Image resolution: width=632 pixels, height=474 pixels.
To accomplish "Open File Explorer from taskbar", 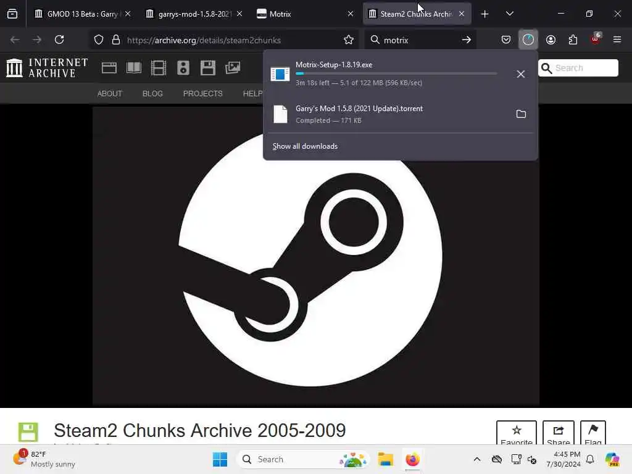I will 385,459.
